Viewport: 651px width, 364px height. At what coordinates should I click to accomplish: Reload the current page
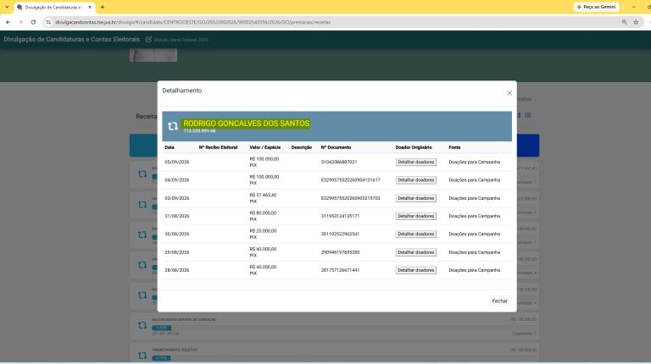[x=33, y=22]
